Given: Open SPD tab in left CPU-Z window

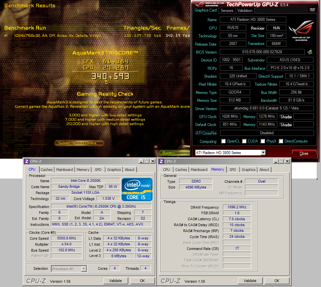Looking at the screenshot, I should click(x=98, y=170).
